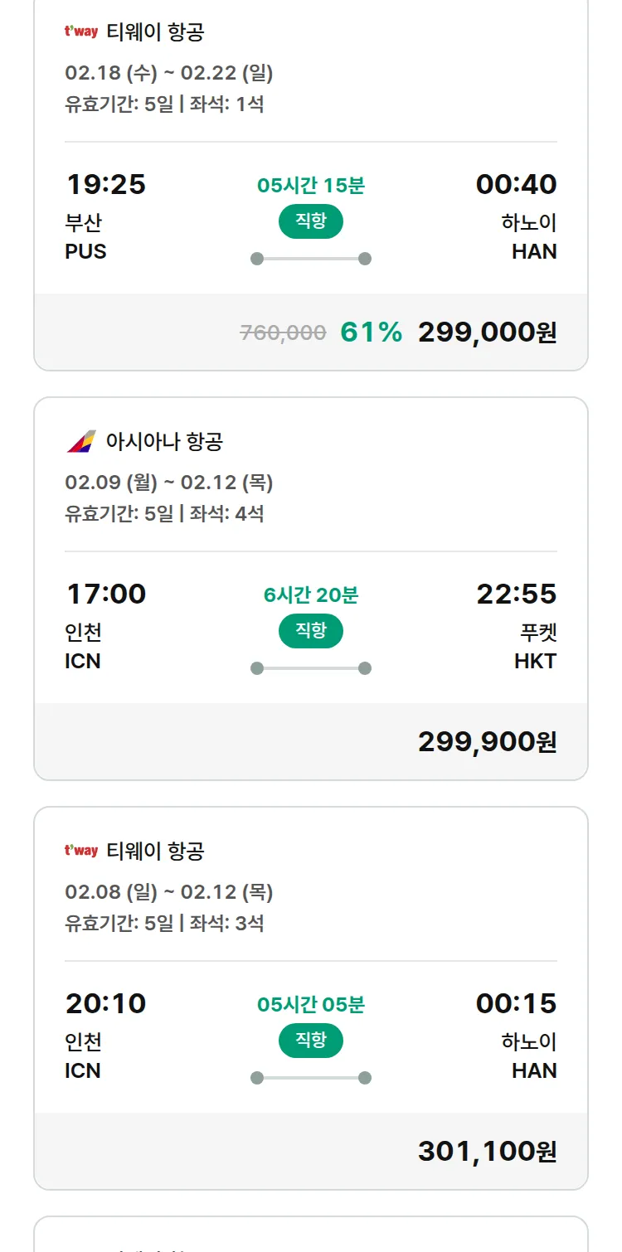Click t'way logo on Incheon-Hanoi card
Image resolution: width=622 pixels, height=1252 pixels.
click(81, 851)
